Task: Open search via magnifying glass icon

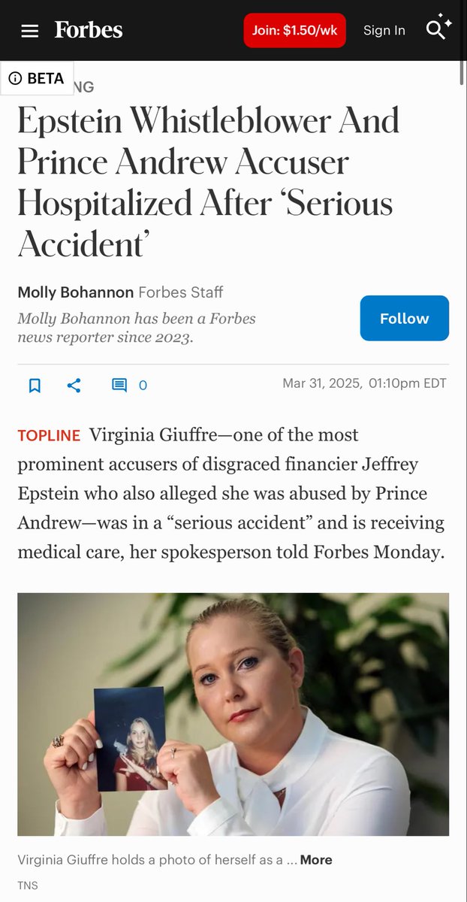Action: coord(435,29)
